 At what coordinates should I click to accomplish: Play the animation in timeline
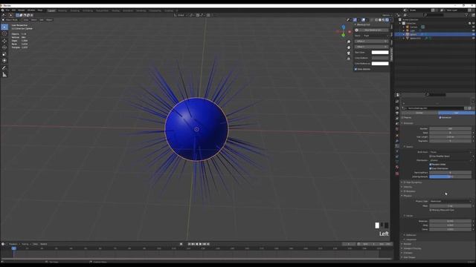pos(200,244)
